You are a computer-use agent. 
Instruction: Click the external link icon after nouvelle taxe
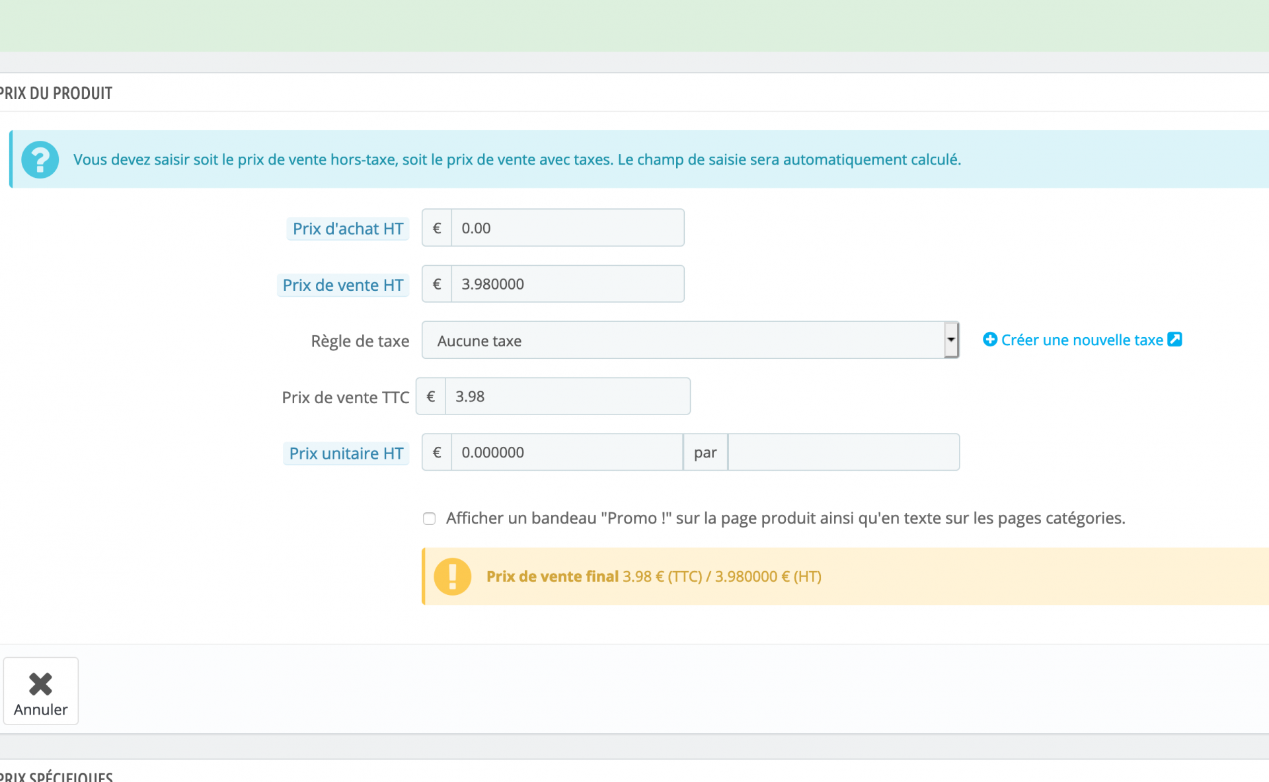click(x=1174, y=339)
